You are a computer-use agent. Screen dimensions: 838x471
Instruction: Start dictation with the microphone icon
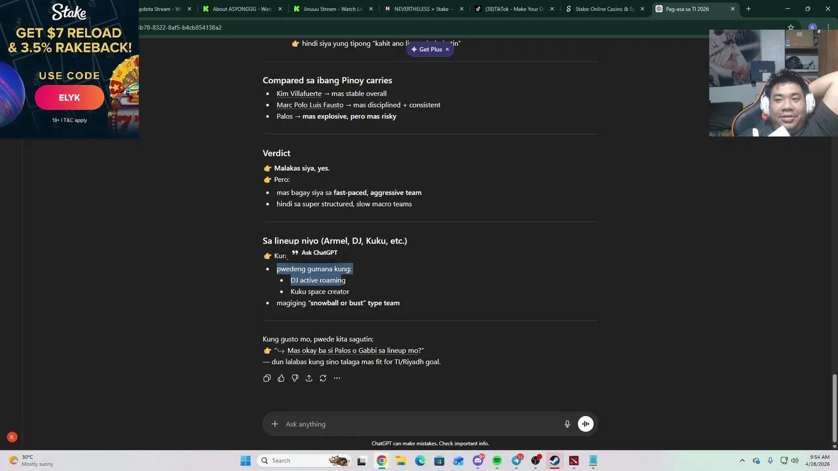[568, 424]
